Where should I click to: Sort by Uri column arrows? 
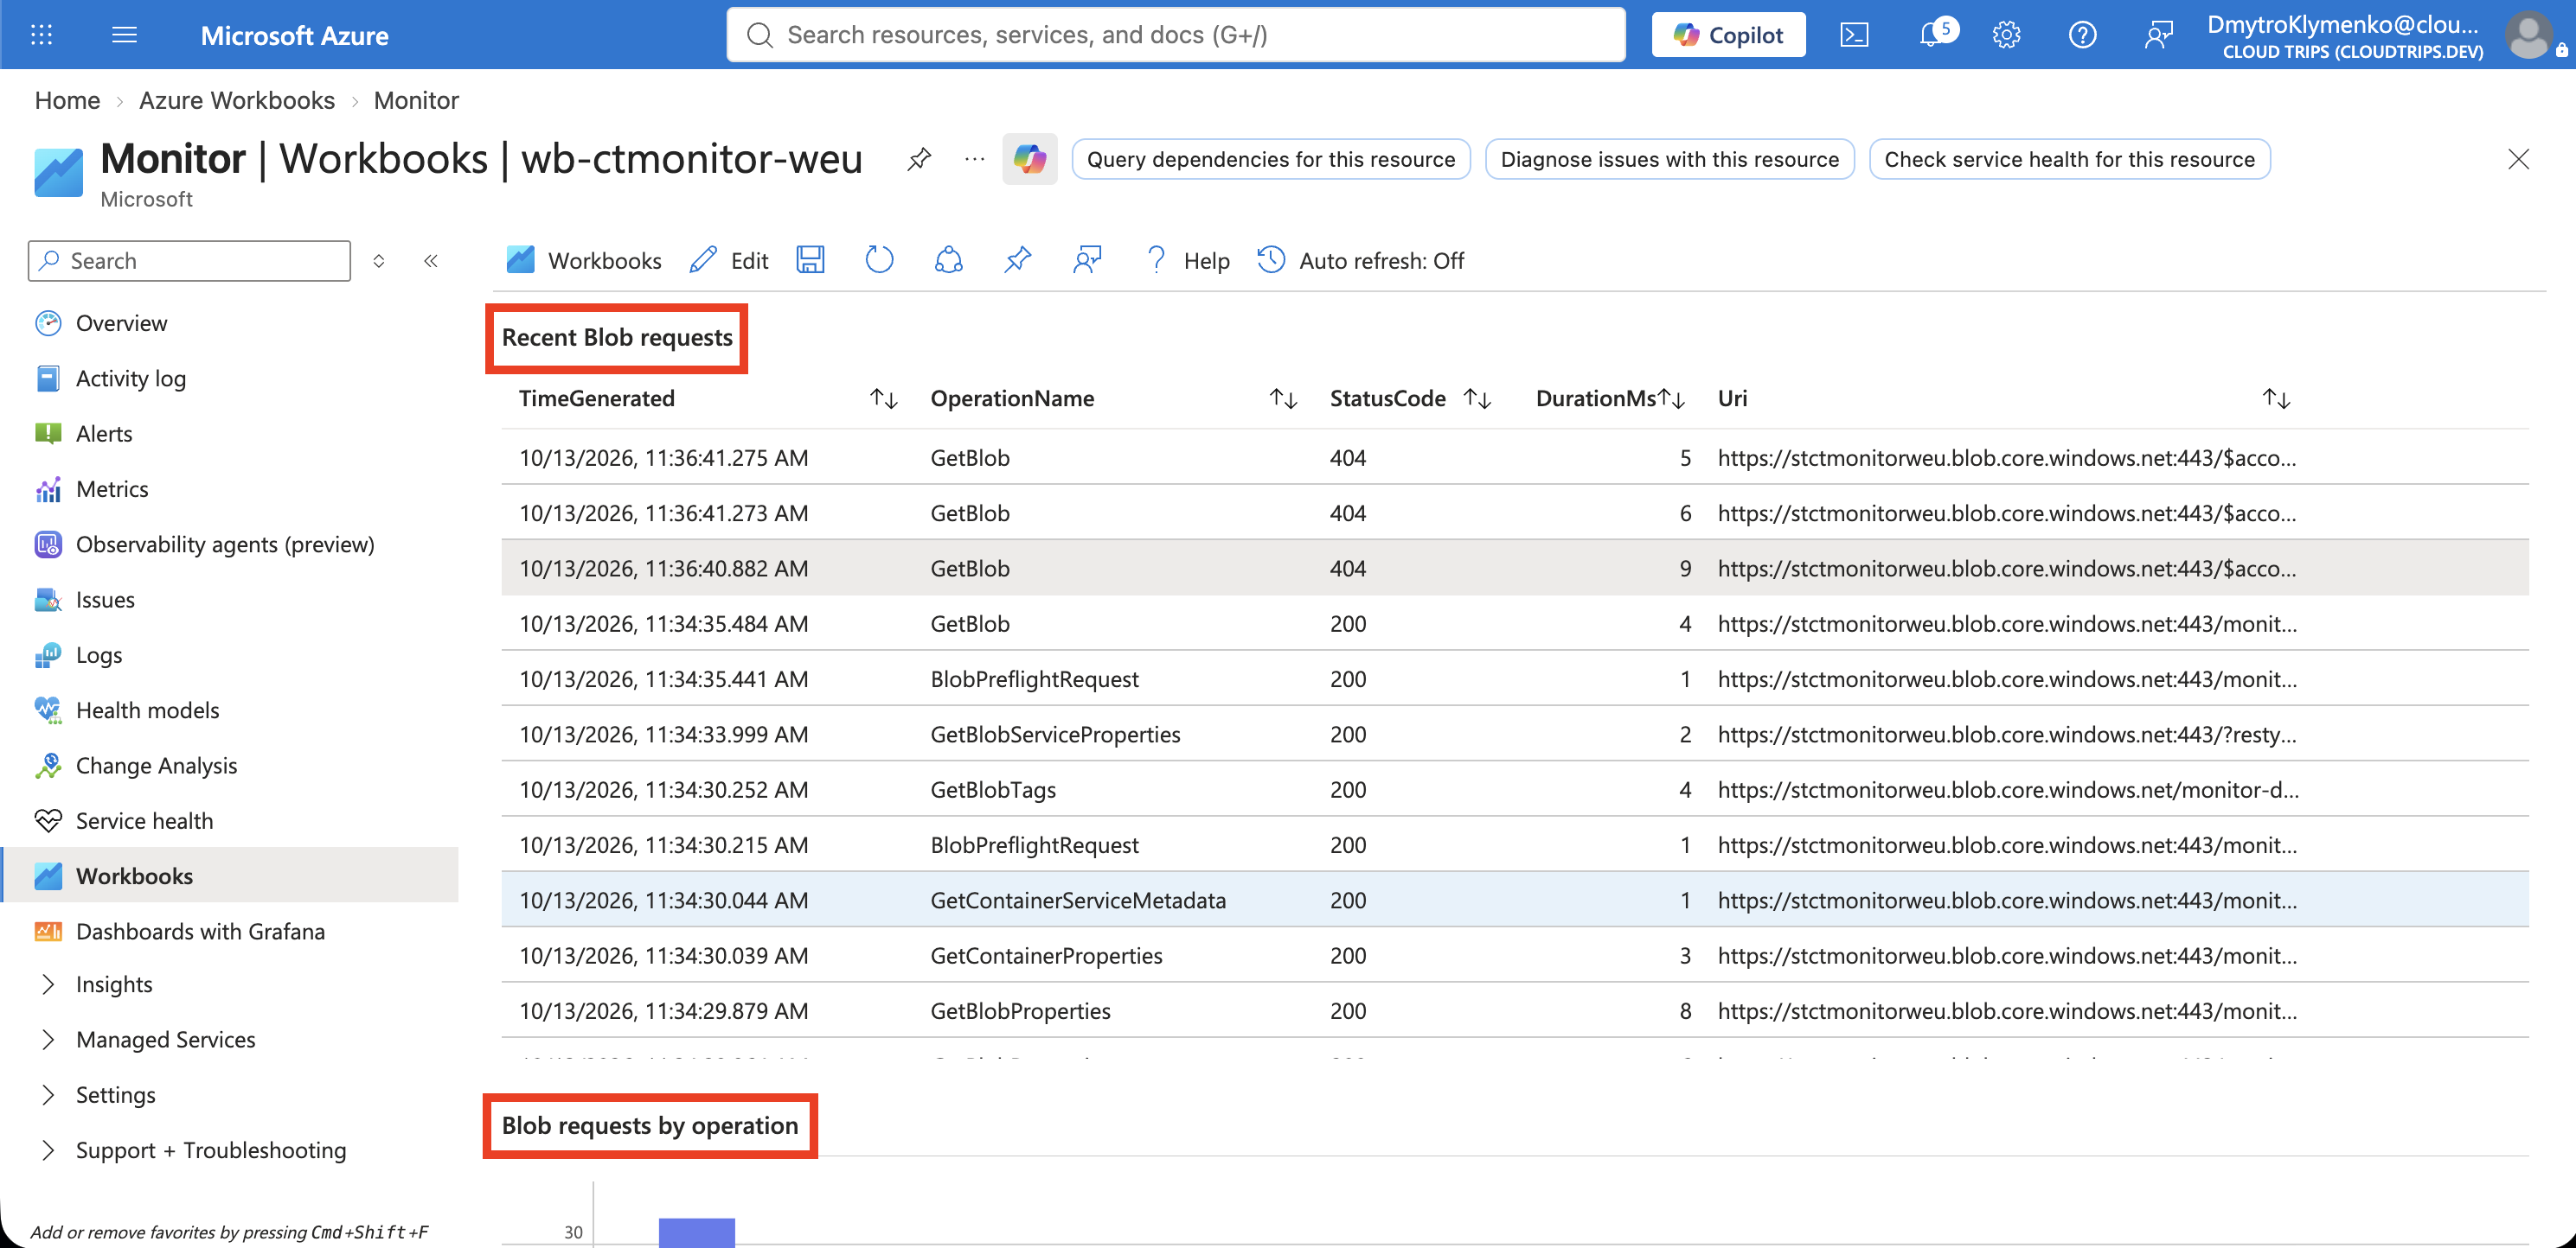(x=2276, y=398)
